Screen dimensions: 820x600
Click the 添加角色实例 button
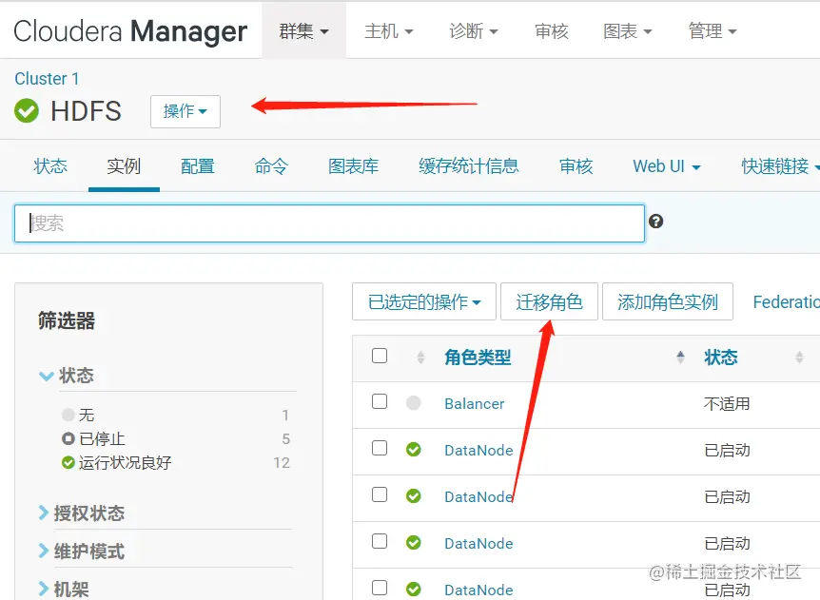click(668, 301)
